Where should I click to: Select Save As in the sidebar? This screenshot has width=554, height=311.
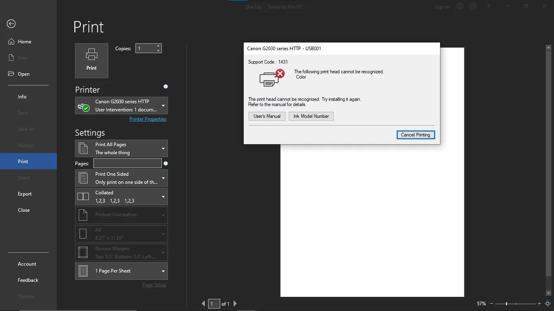[28, 129]
